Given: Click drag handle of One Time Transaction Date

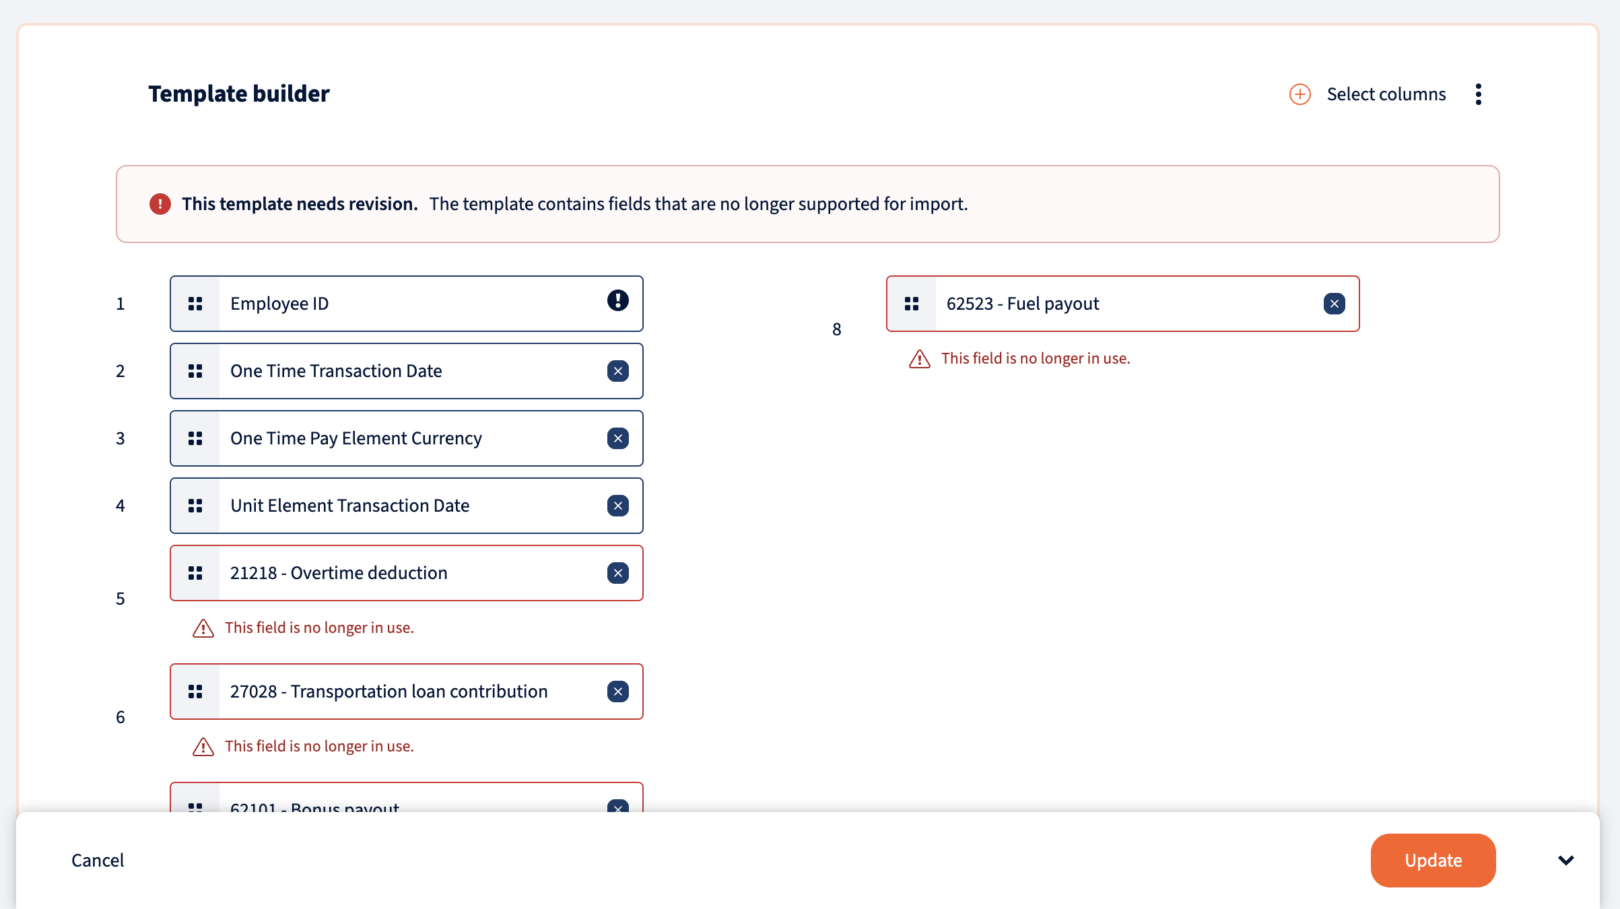Looking at the screenshot, I should pyautogui.click(x=195, y=371).
